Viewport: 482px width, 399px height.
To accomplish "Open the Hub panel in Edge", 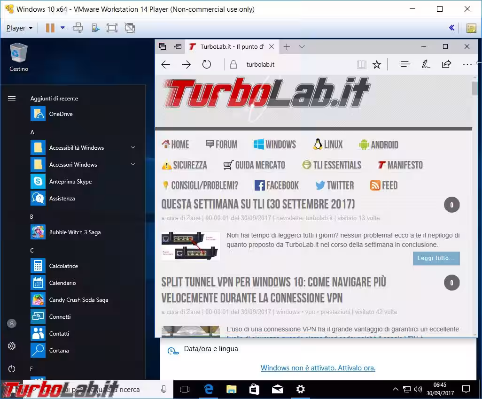I will [405, 64].
